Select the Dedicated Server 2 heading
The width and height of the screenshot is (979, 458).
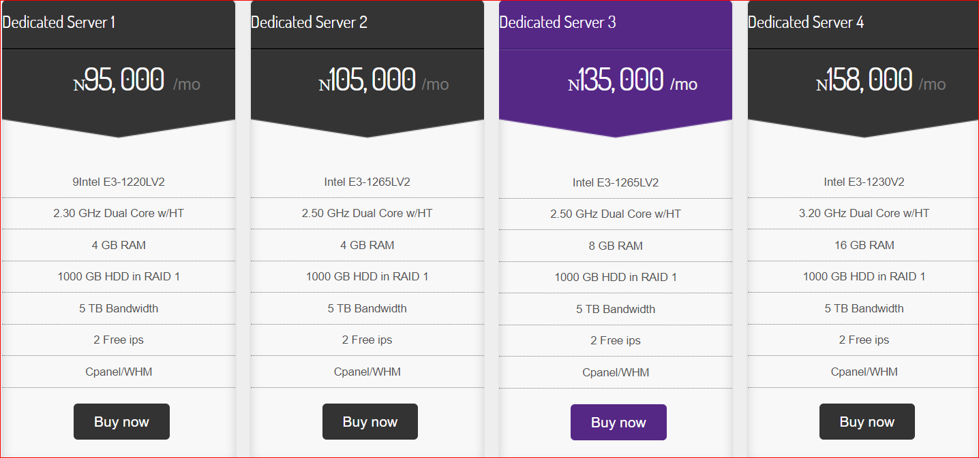pyautogui.click(x=309, y=22)
